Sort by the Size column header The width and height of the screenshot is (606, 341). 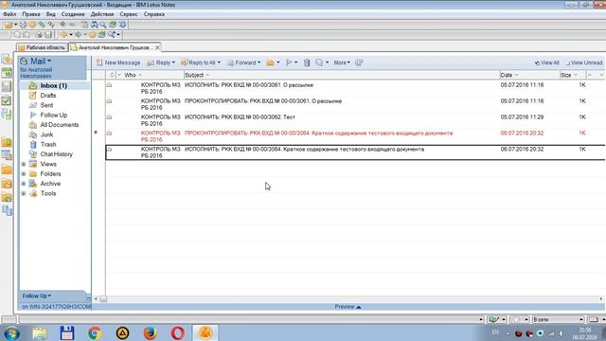tap(566, 75)
